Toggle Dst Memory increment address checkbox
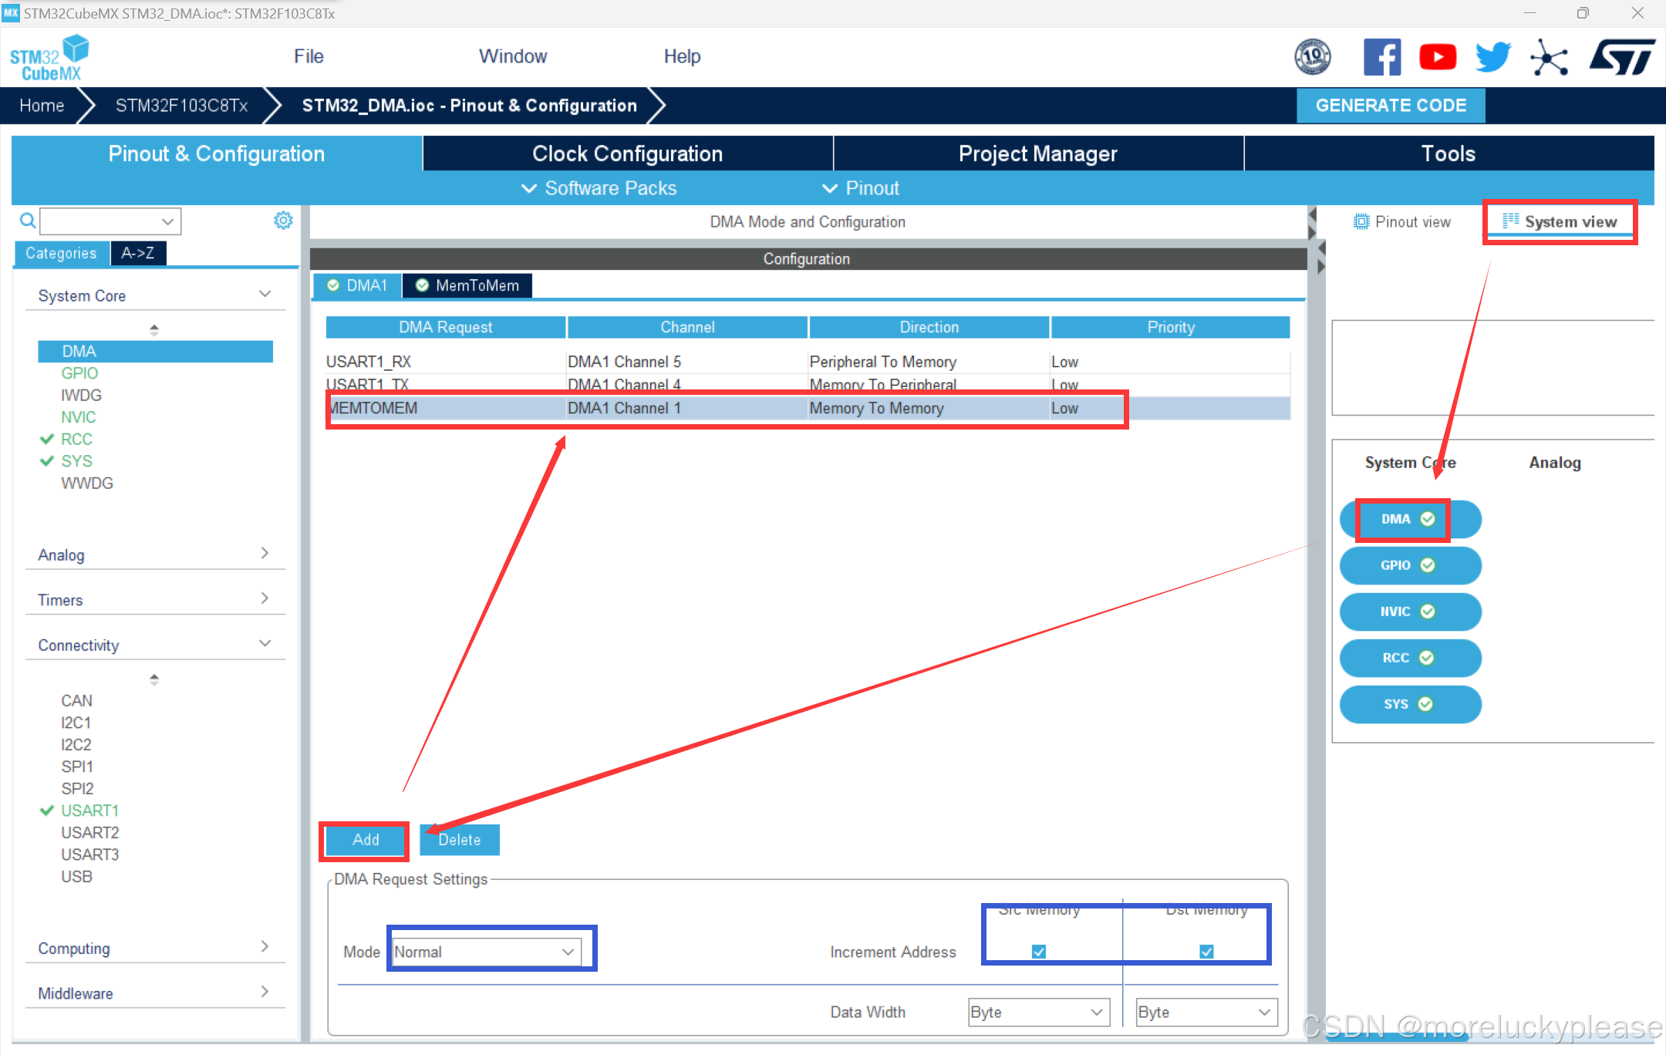Image resolution: width=1666 pixels, height=1055 pixels. pyautogui.click(x=1206, y=951)
